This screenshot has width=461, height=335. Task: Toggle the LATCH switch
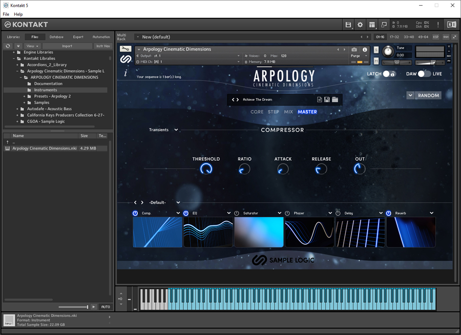coord(389,74)
